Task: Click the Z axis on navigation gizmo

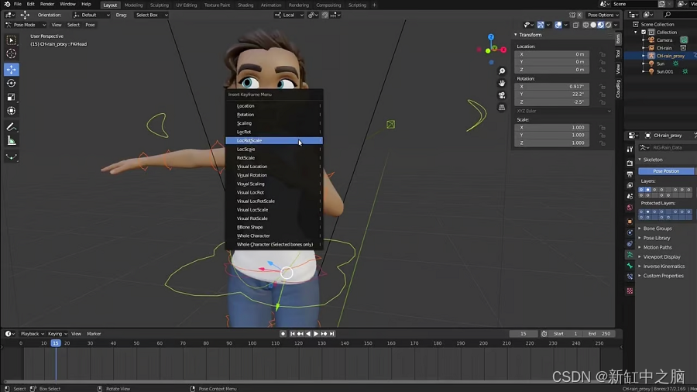Action: (491, 37)
